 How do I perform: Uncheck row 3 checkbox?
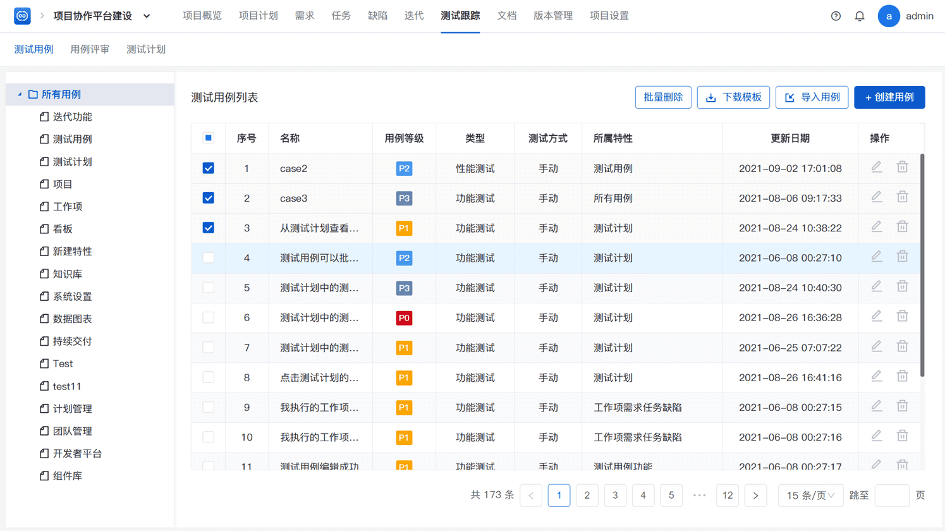[208, 228]
